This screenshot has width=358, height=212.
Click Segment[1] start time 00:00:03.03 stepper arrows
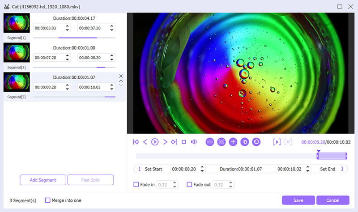[67, 28]
